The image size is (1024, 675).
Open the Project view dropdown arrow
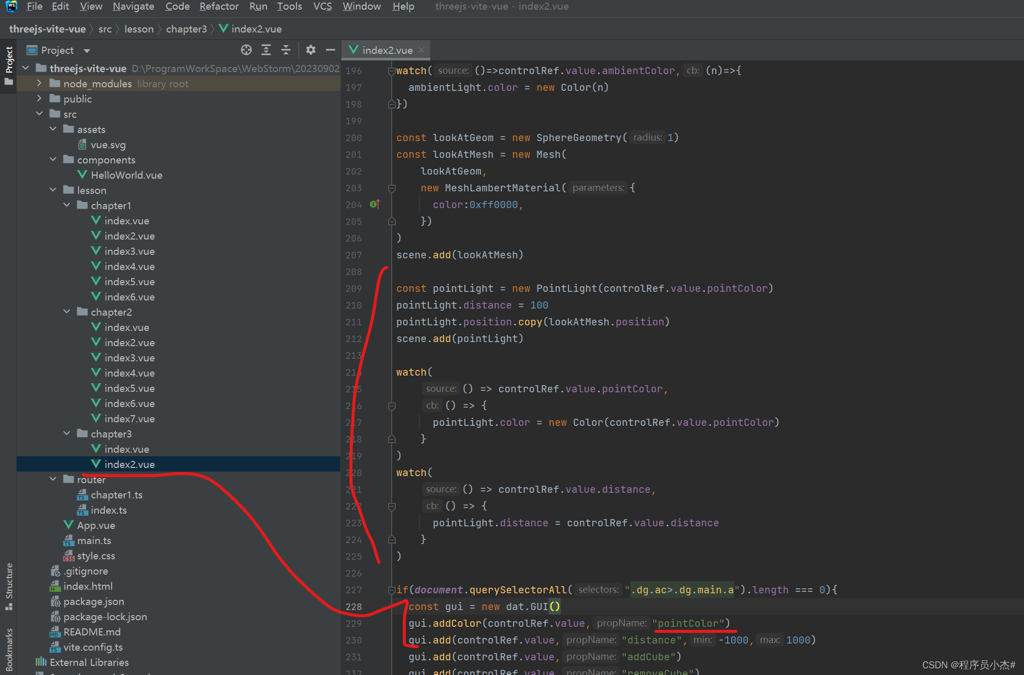[87, 50]
